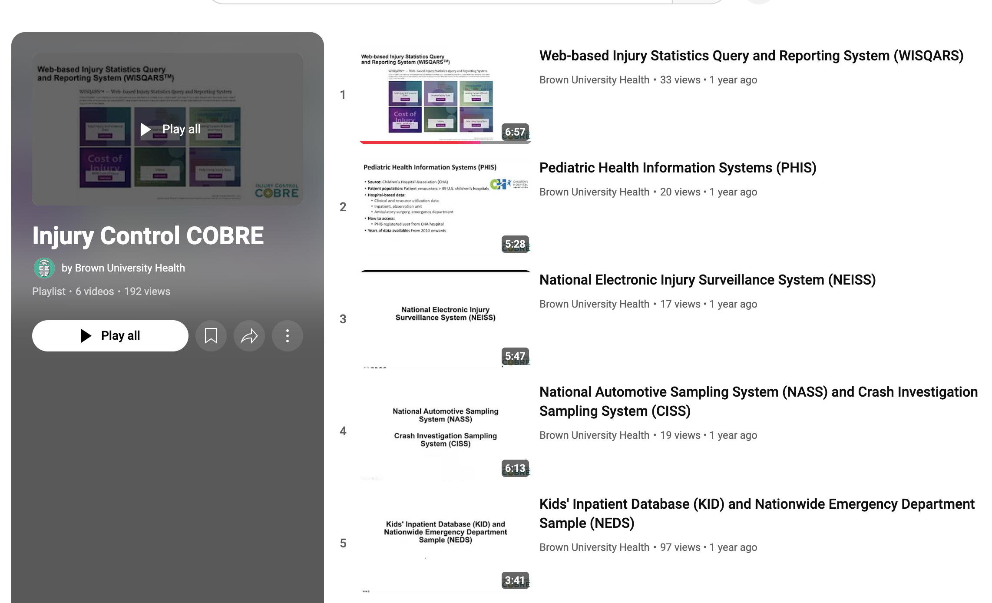992x603 pixels.
Task: Click channel name under NASS and CISS video
Action: coord(594,435)
